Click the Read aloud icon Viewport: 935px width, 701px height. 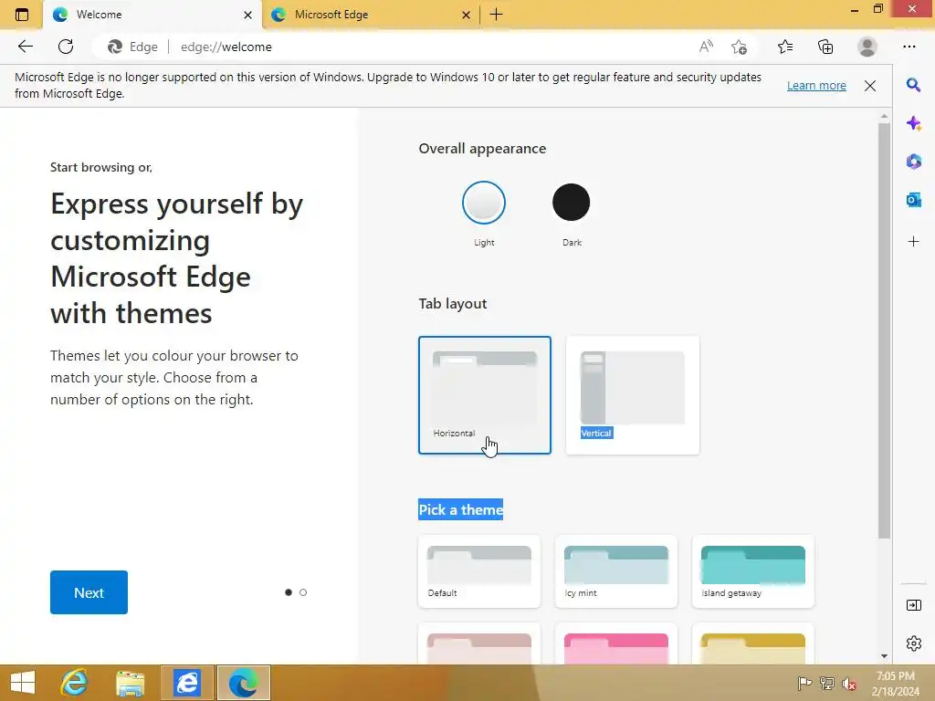click(x=706, y=47)
